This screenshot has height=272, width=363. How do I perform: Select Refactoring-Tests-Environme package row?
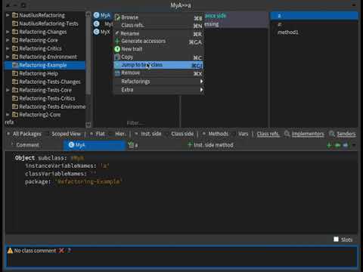click(45, 107)
